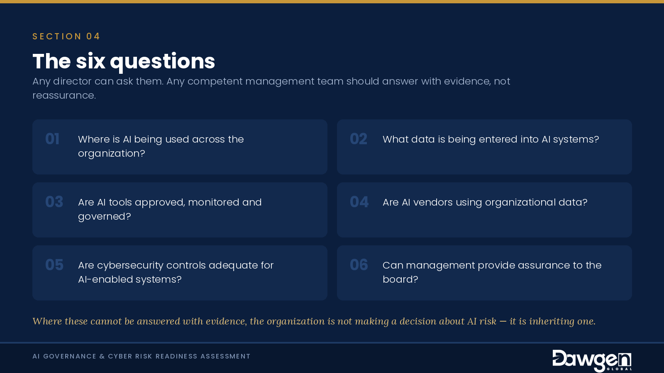
Task: Click the footer divider line
Action: tap(332, 343)
